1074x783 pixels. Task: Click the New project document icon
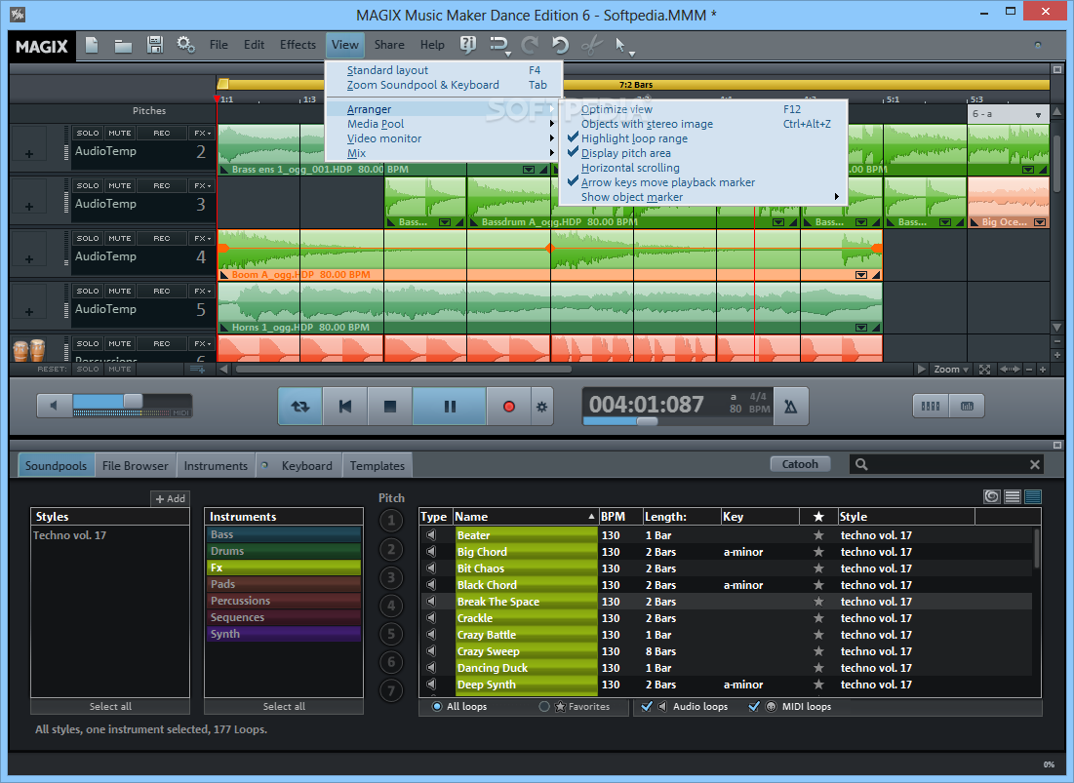pyautogui.click(x=92, y=45)
